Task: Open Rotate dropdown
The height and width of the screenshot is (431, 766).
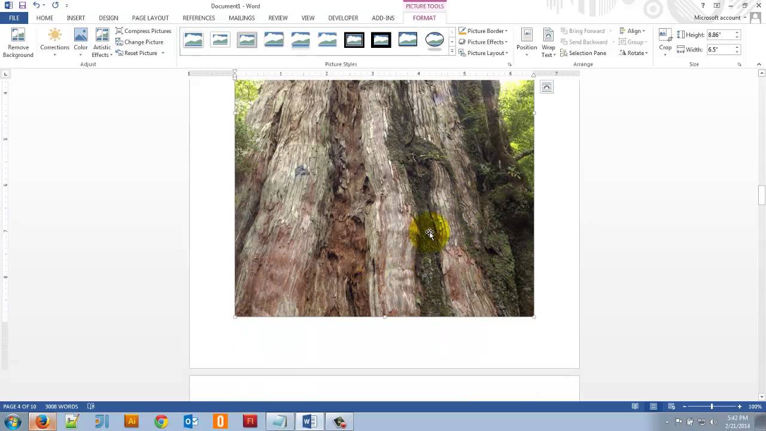Action: point(633,53)
